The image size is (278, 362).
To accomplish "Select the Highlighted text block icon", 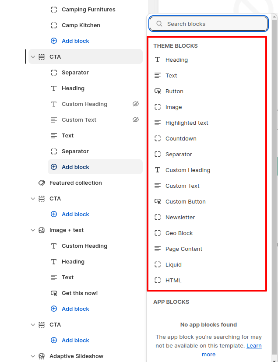I will coord(158,123).
